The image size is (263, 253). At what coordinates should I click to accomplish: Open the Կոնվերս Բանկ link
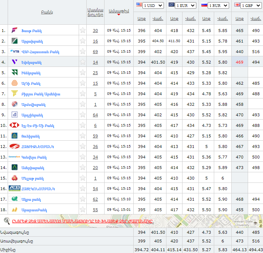click(x=34, y=157)
